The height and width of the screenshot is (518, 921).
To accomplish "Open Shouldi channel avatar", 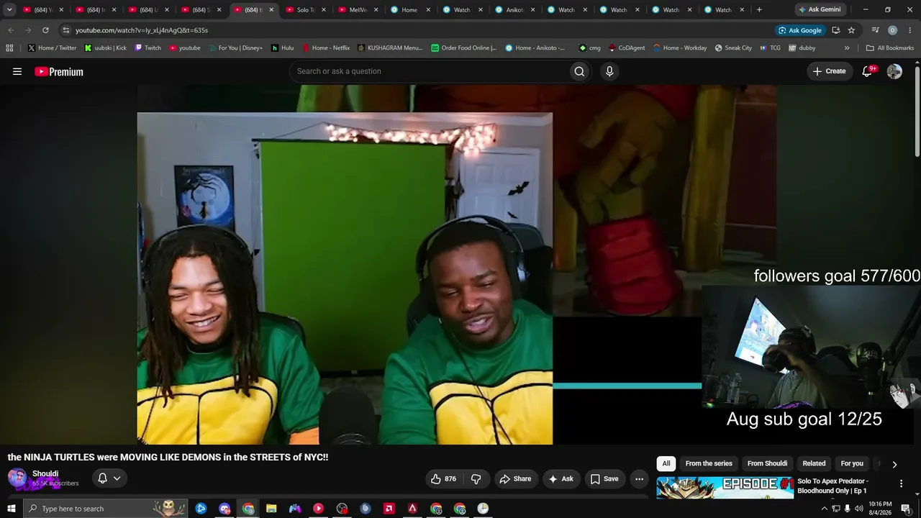I will (17, 478).
